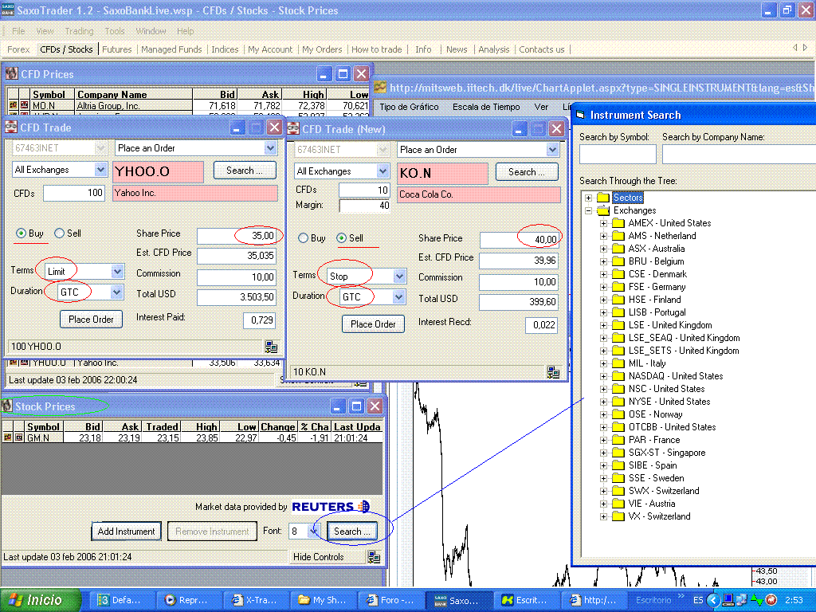
Task: Expand the Sectors tree node
Action: pyautogui.click(x=589, y=198)
